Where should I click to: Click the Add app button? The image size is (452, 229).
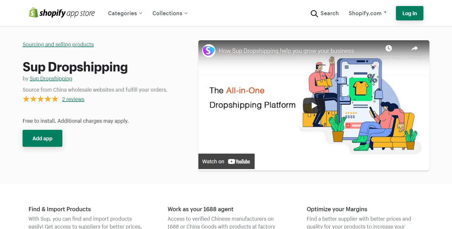[42, 138]
